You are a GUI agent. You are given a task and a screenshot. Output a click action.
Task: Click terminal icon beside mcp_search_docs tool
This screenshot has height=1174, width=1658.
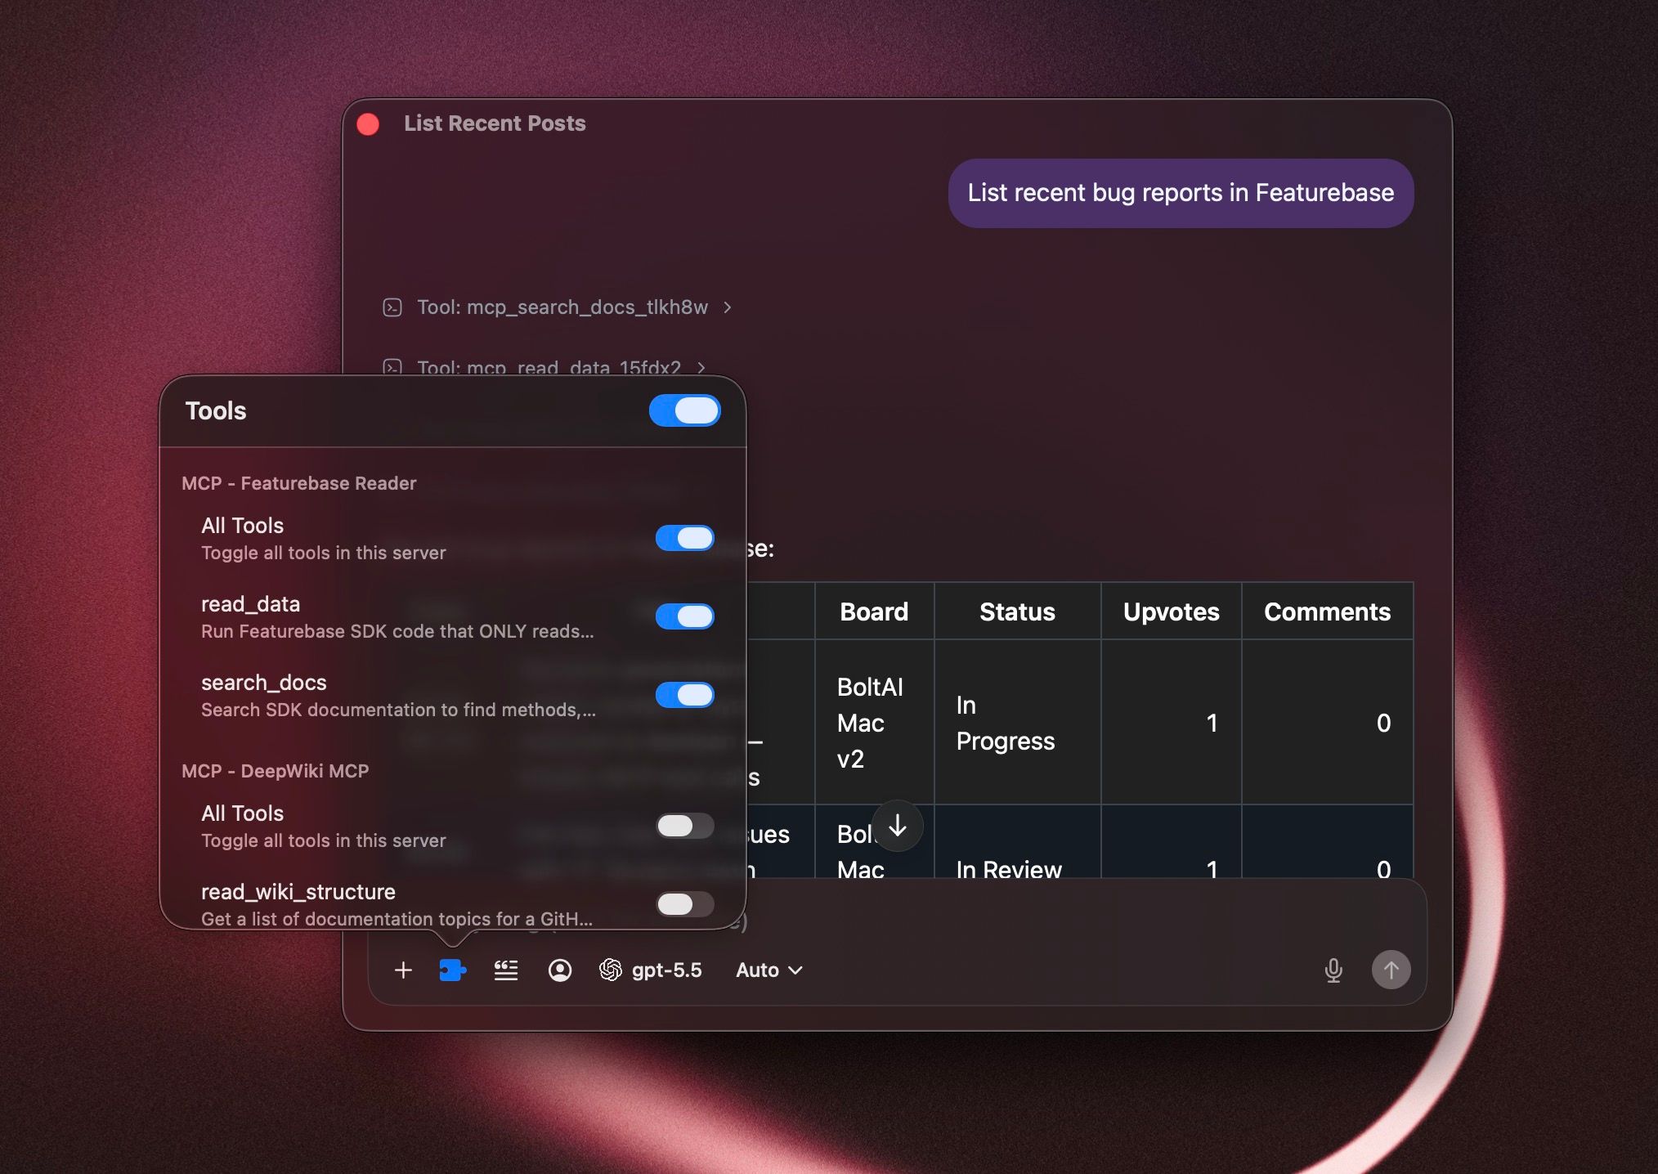[x=392, y=307]
